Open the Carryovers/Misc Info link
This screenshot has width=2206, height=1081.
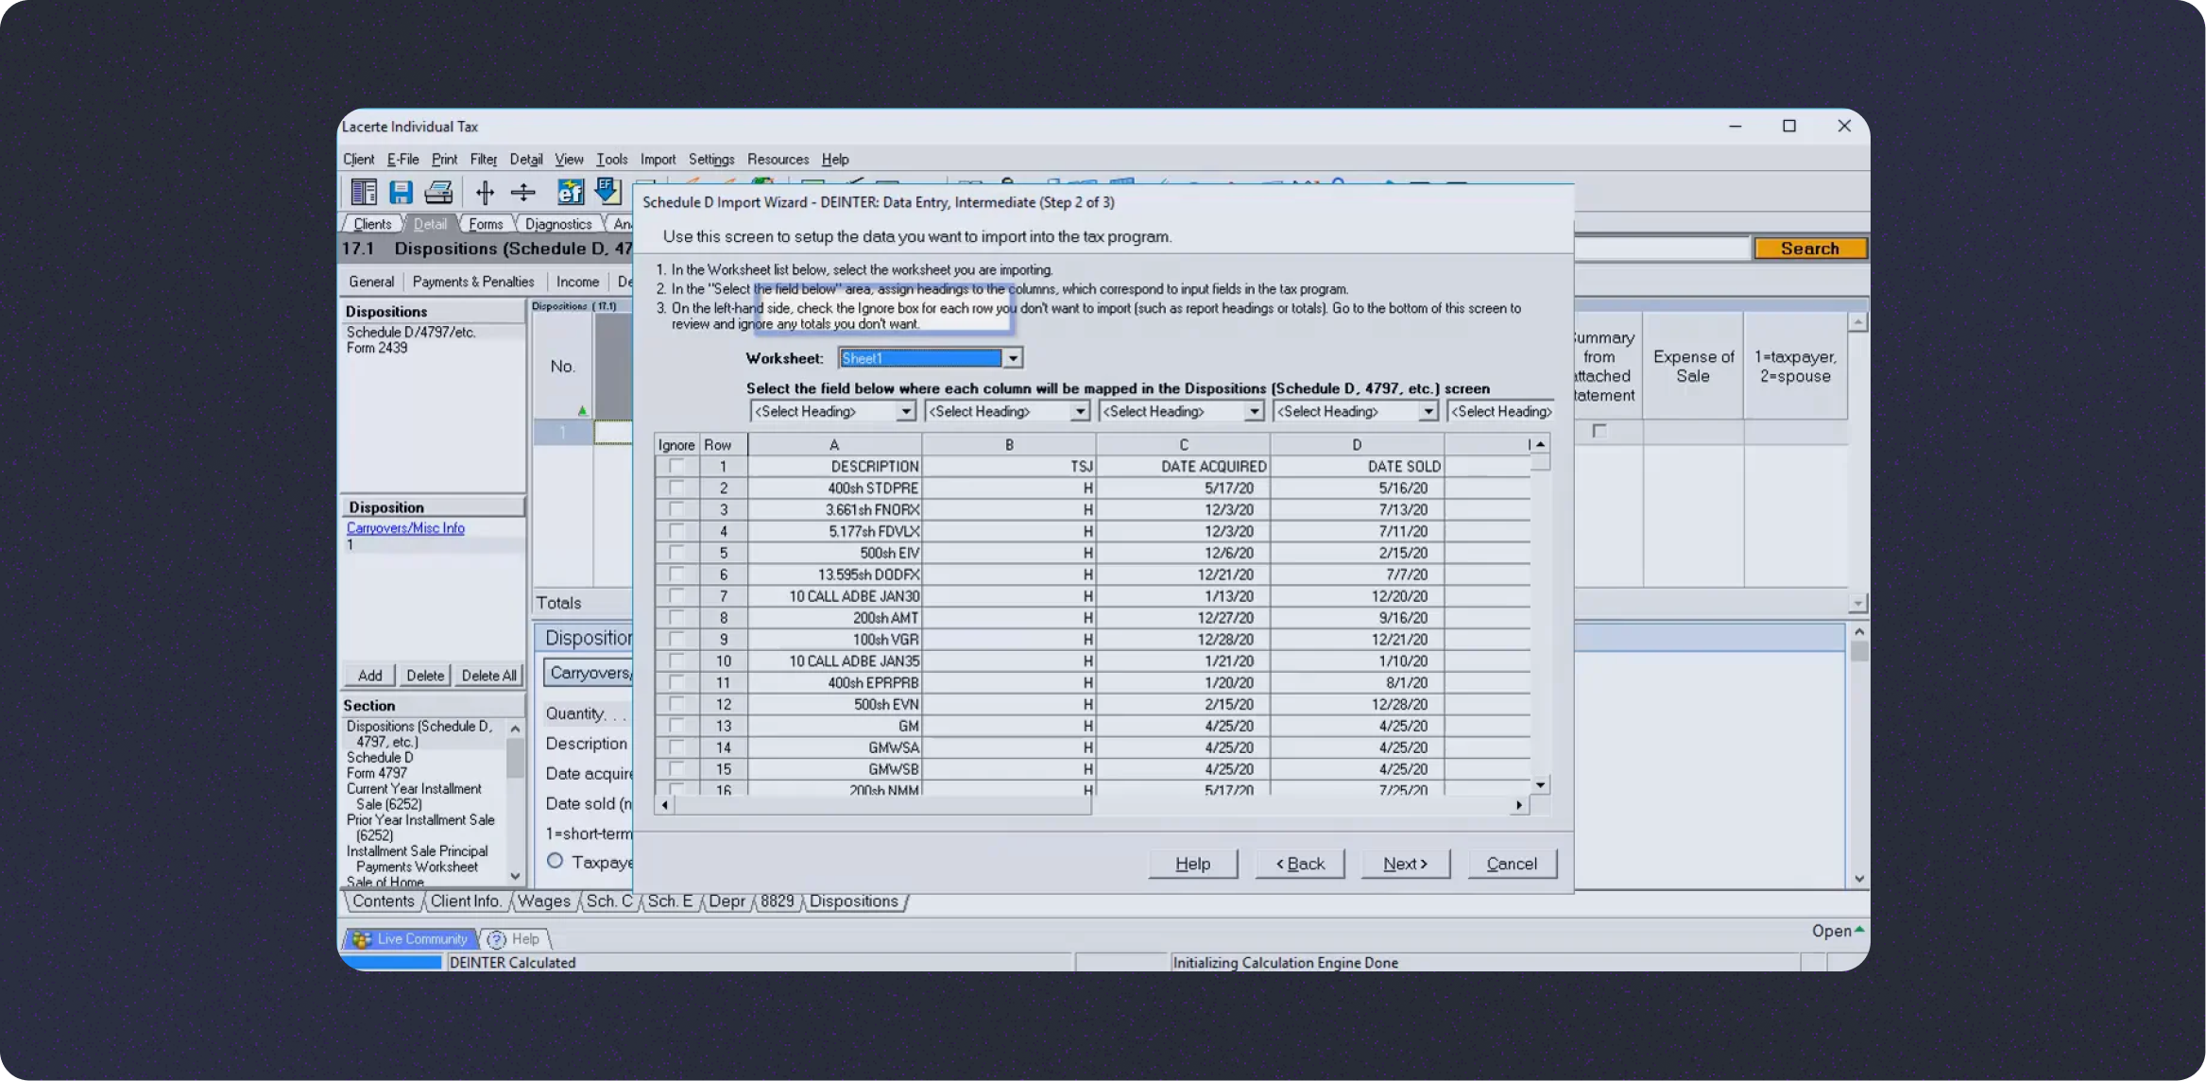coord(405,528)
